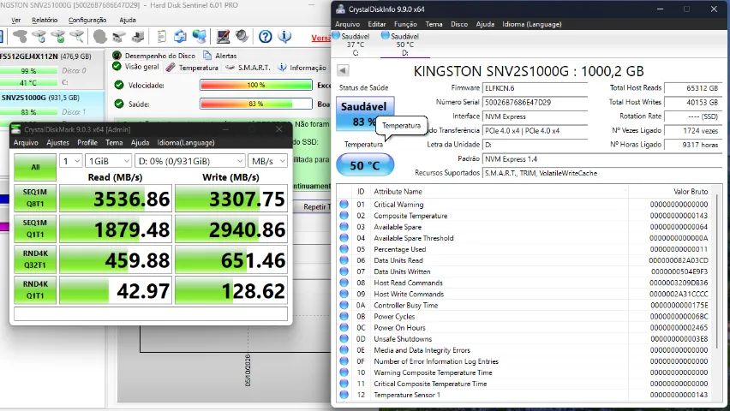
Task: Click the Saudável 83 % health status button
Action: (x=365, y=113)
